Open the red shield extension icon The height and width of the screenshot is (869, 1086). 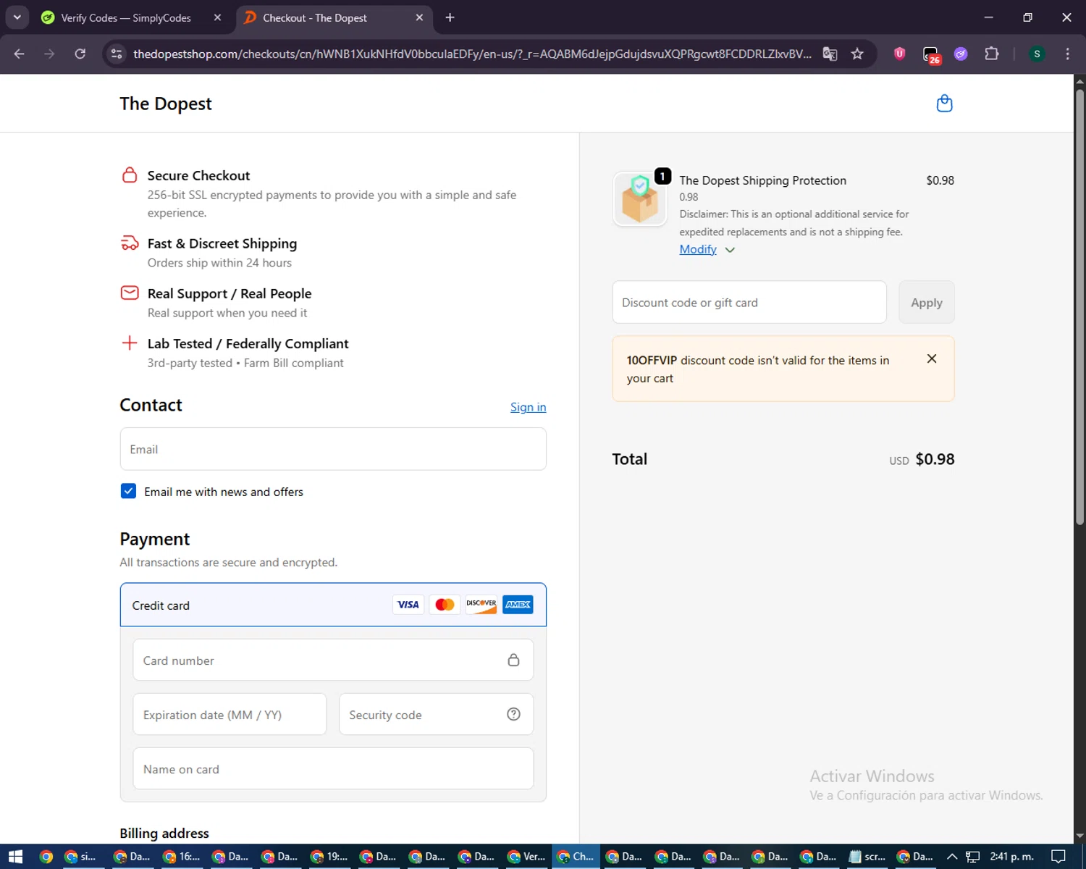900,54
